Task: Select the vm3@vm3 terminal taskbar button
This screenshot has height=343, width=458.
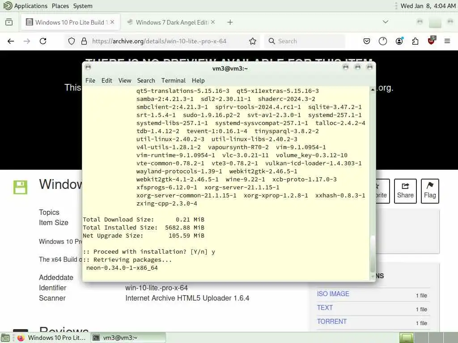Action: (x=128, y=338)
